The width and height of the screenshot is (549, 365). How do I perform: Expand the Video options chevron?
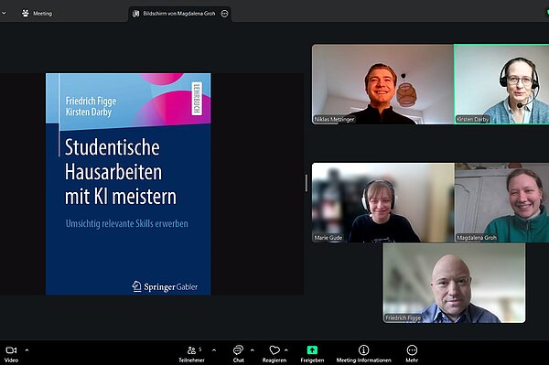(27, 350)
